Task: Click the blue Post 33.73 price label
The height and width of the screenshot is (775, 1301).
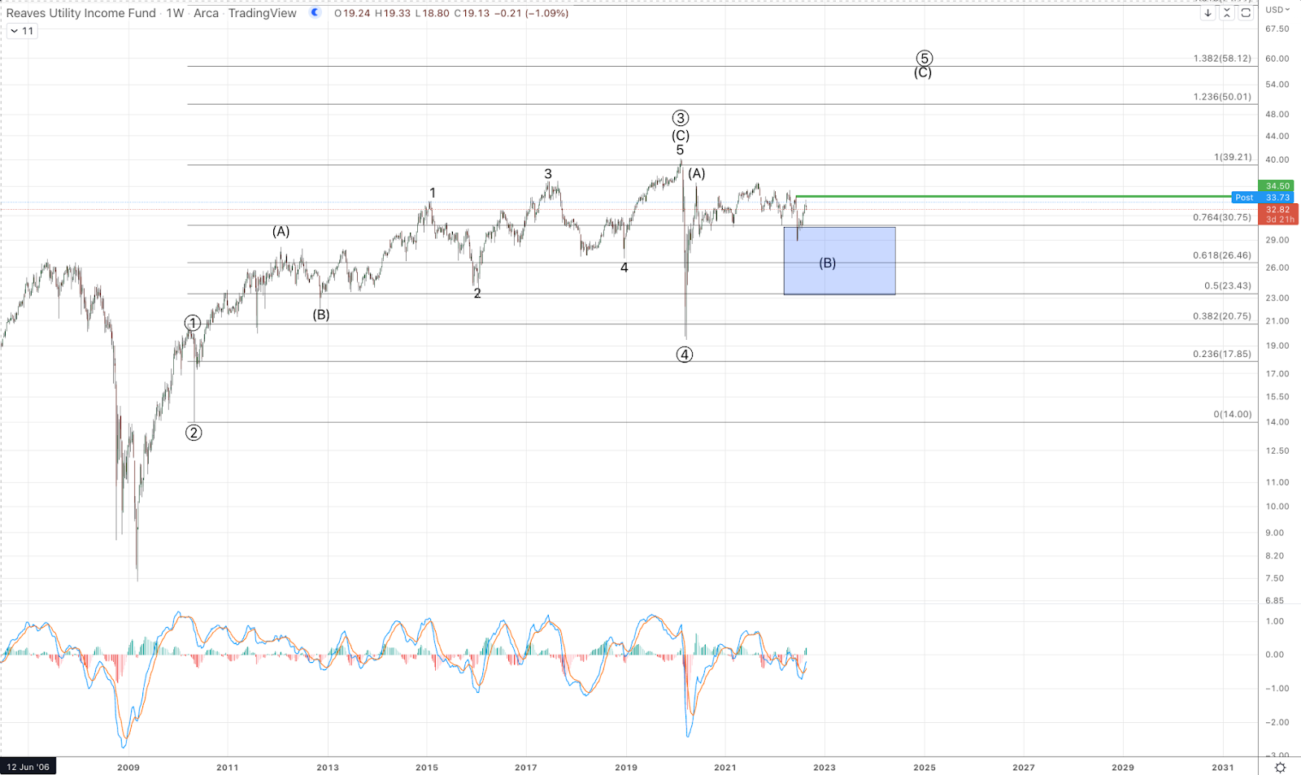Action: point(1263,198)
